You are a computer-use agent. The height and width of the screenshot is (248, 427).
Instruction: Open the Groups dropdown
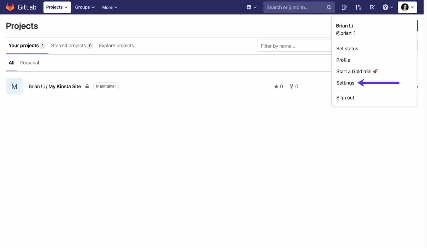point(84,7)
